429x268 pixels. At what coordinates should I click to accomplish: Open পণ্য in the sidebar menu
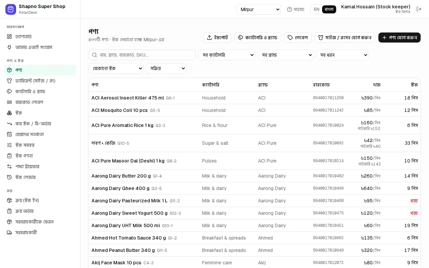coord(40,70)
